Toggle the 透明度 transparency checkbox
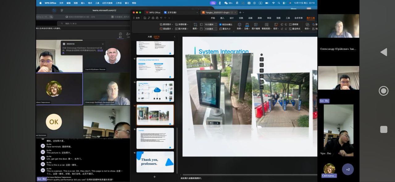Screen dimensions: 395x182 click(291, 24)
